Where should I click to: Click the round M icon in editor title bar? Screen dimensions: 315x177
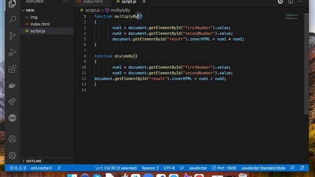[x=280, y=1]
